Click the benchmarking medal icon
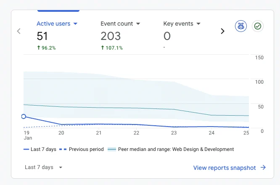The width and height of the screenshot is (280, 185). tap(241, 26)
